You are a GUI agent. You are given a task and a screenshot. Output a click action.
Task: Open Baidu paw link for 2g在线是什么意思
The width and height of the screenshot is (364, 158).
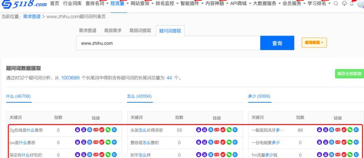click(x=77, y=130)
